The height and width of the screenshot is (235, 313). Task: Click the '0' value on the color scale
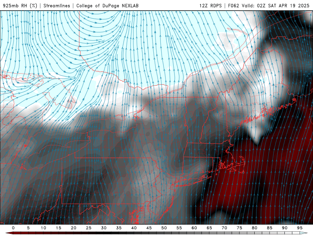tap(13, 228)
